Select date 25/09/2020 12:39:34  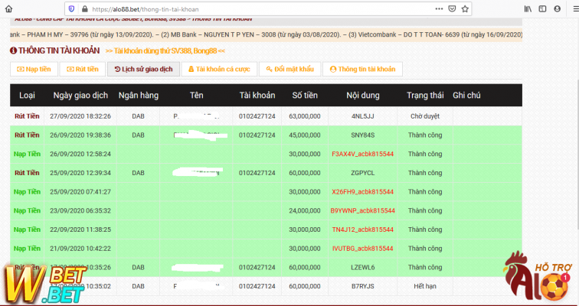pyautogui.click(x=80, y=173)
